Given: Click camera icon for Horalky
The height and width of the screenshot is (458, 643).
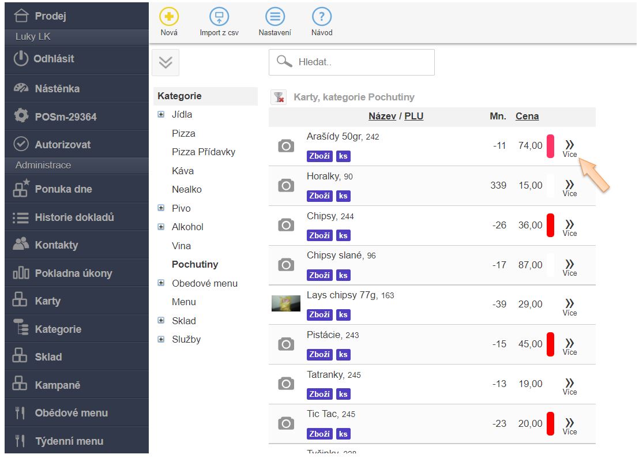Looking at the screenshot, I should (286, 186).
